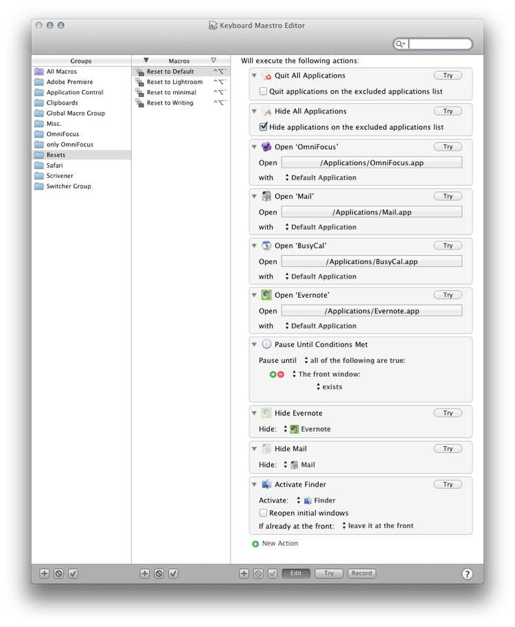
Task: Click the Finder icon in Activate Finder header
Action: point(266,484)
